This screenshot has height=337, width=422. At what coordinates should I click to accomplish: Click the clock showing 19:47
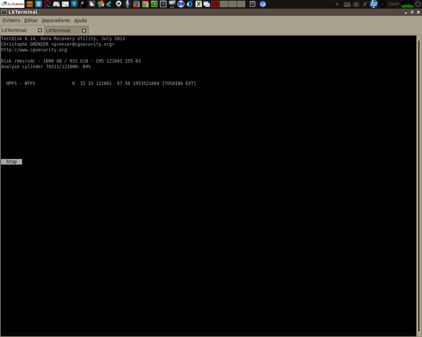[x=394, y=4]
